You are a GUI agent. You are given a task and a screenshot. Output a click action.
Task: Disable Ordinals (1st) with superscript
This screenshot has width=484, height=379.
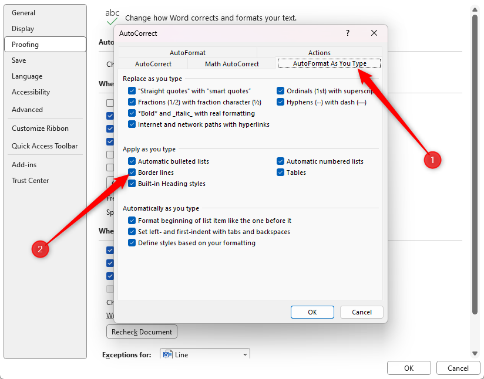pyautogui.click(x=281, y=90)
